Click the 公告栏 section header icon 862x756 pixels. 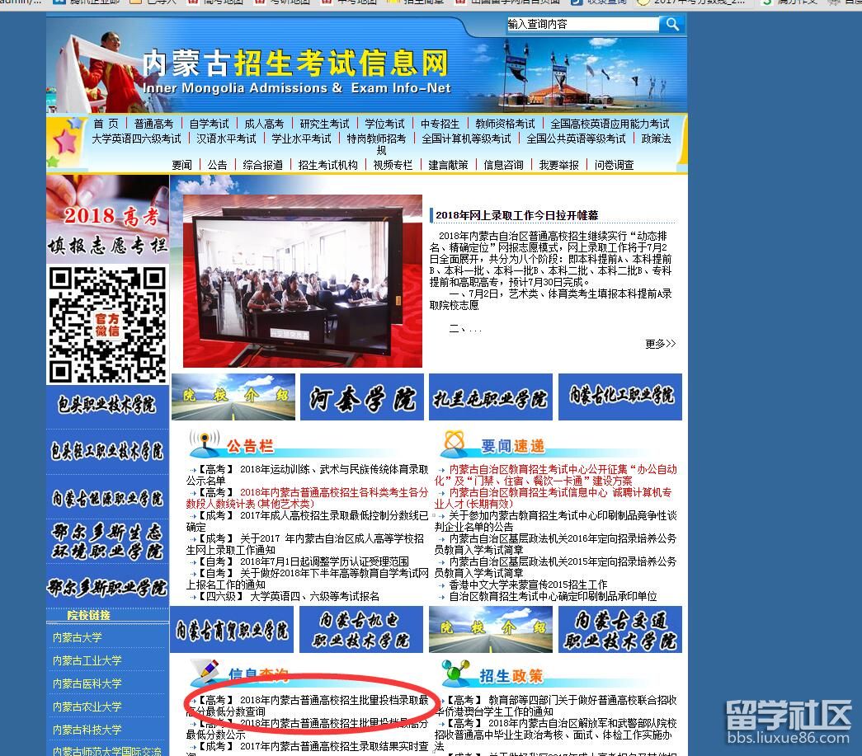(203, 444)
